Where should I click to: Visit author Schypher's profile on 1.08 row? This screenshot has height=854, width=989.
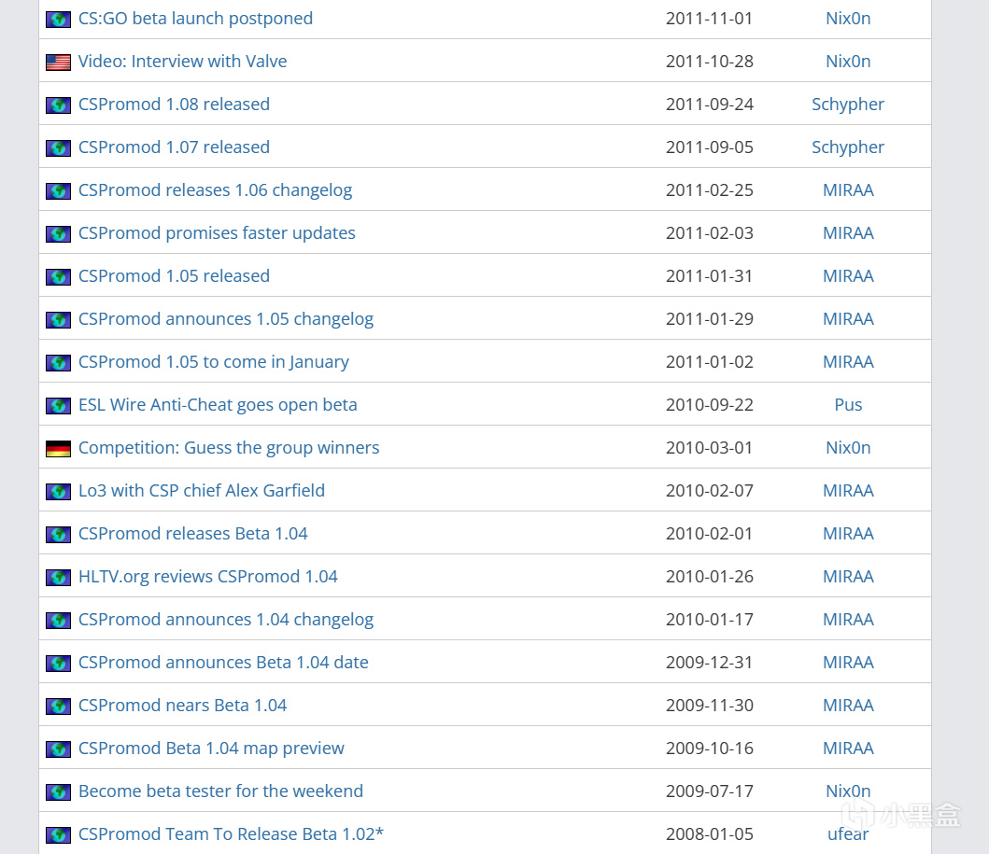(848, 105)
